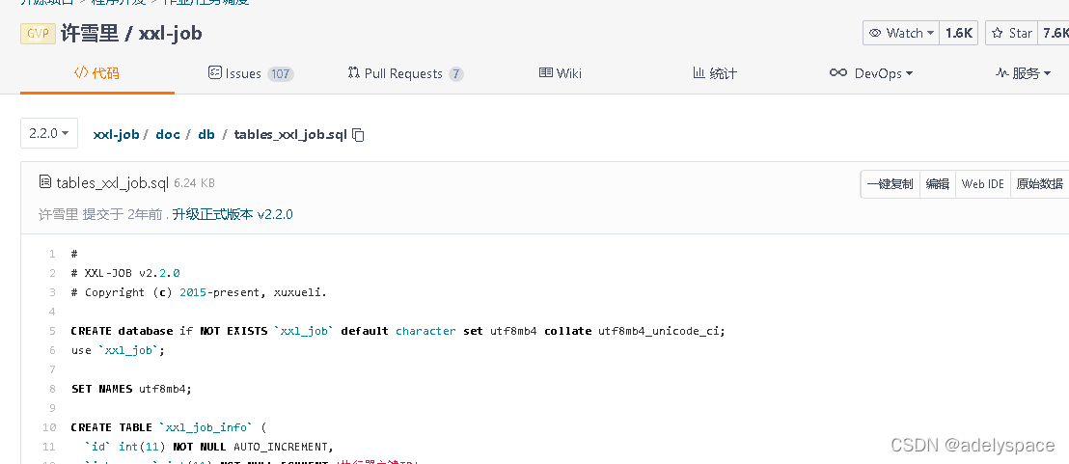This screenshot has height=464, width=1069.
Task: Click the tables_xxl_job.sql file name in header
Action: [113, 182]
